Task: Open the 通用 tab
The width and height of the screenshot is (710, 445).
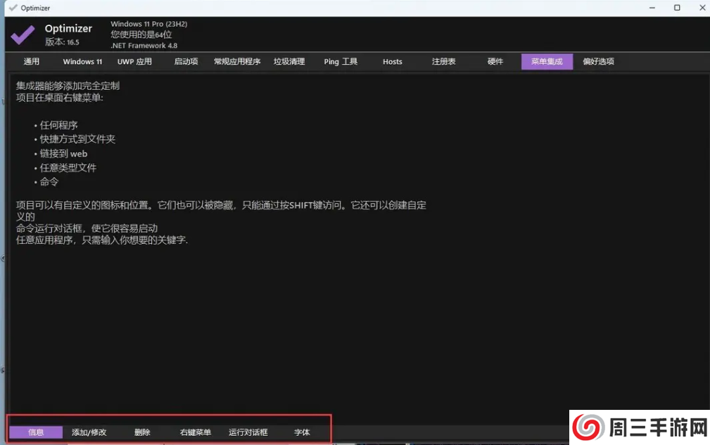Action: point(32,62)
